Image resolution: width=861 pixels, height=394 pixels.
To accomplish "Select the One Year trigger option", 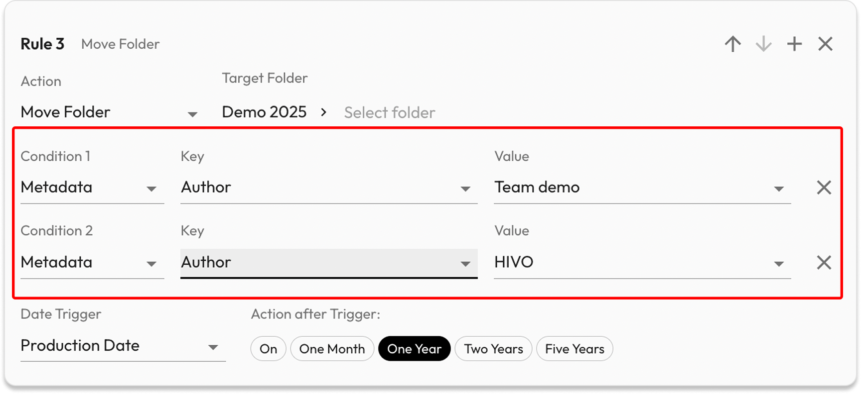I will point(414,349).
